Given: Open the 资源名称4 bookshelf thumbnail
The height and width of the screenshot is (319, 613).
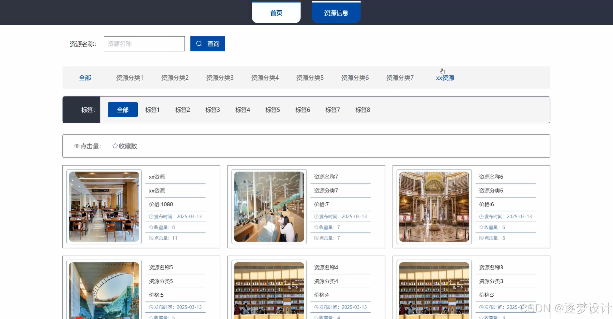Looking at the screenshot, I should [269, 291].
